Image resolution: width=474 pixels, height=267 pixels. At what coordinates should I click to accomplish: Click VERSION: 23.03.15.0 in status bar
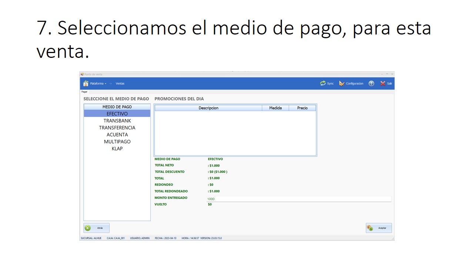point(211,238)
